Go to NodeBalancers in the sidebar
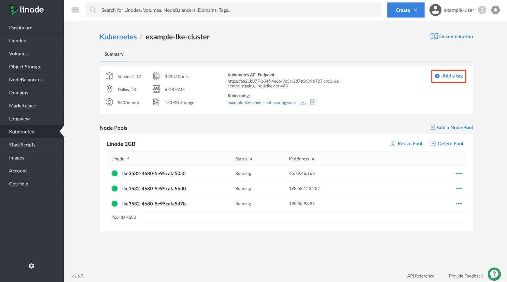Image resolution: width=507 pixels, height=282 pixels. click(x=25, y=80)
